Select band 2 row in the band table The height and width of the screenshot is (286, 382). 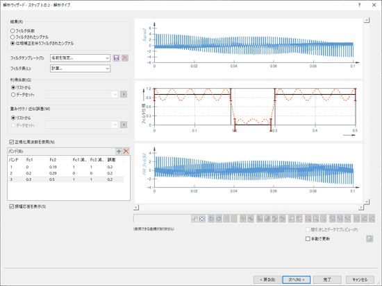point(66,173)
